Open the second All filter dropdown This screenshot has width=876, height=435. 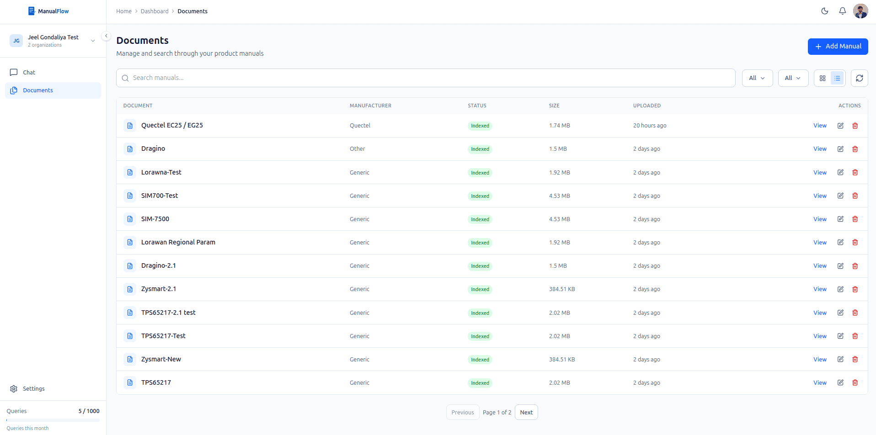(793, 78)
